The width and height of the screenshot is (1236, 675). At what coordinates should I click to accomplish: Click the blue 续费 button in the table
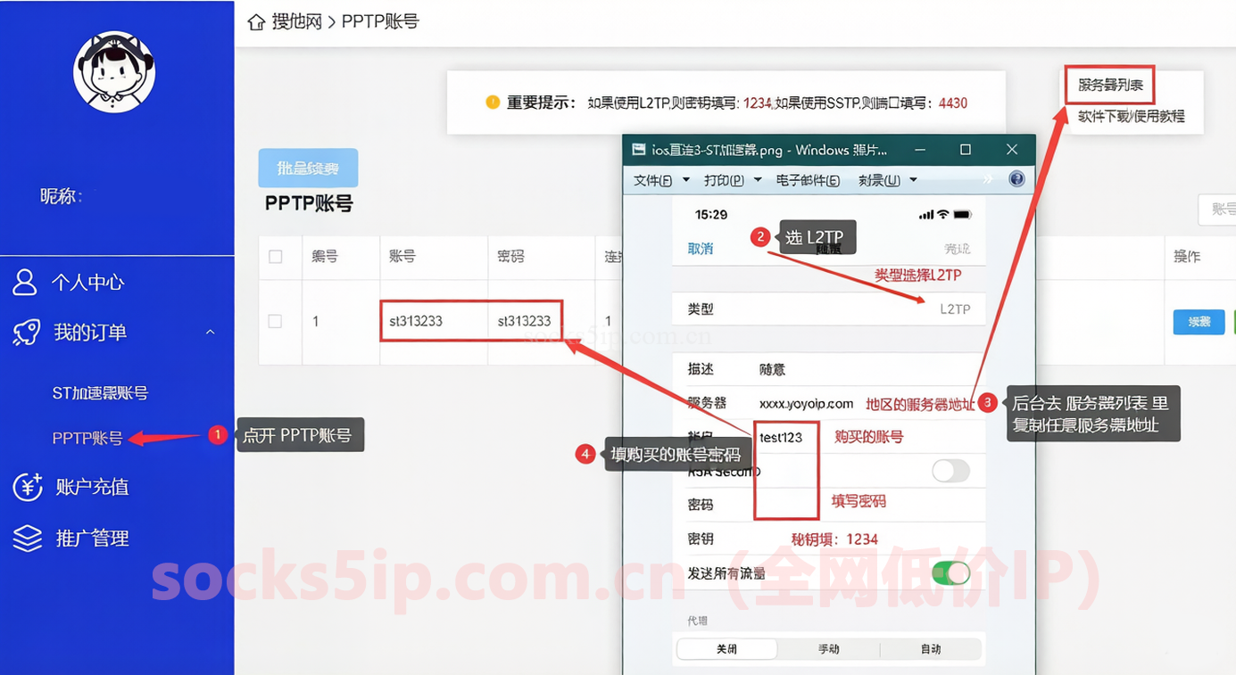click(1199, 322)
